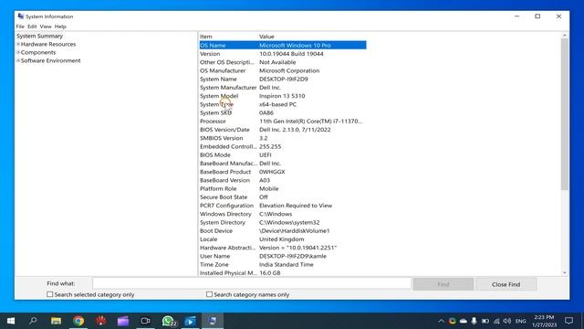Select Components tree item
Viewport: 584px width, 329px height.
tap(38, 52)
